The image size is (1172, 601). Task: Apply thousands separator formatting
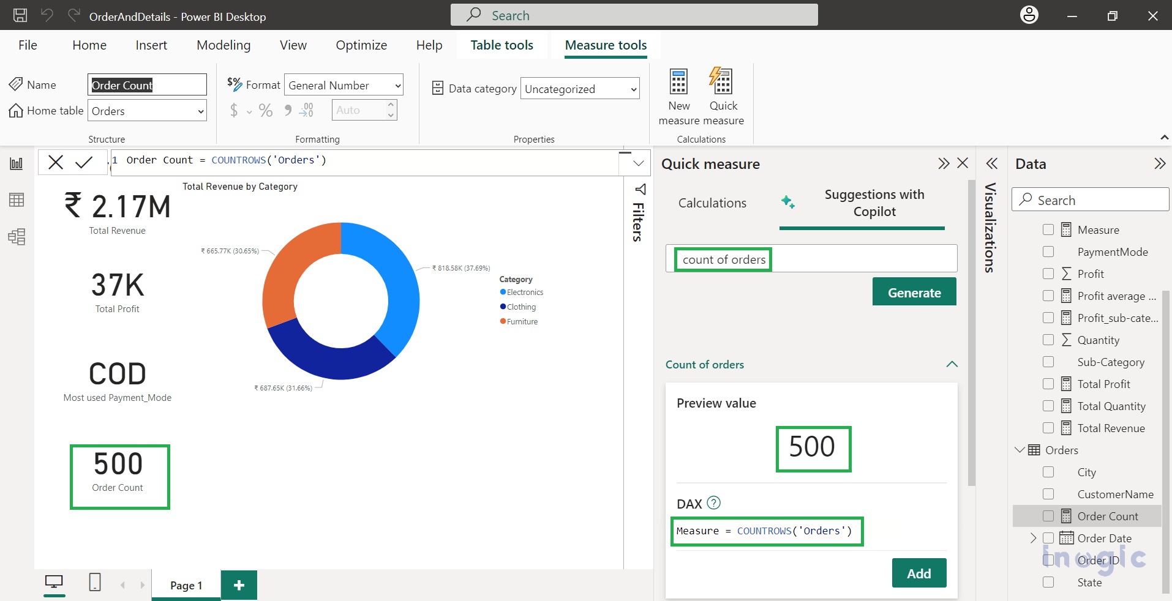click(288, 110)
